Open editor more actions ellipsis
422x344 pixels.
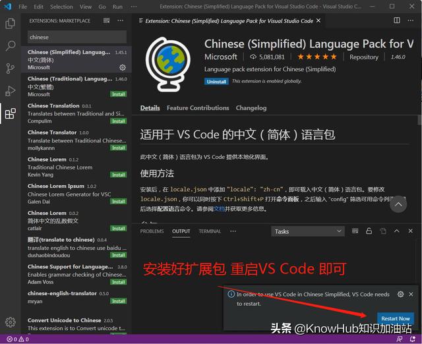[410, 20]
